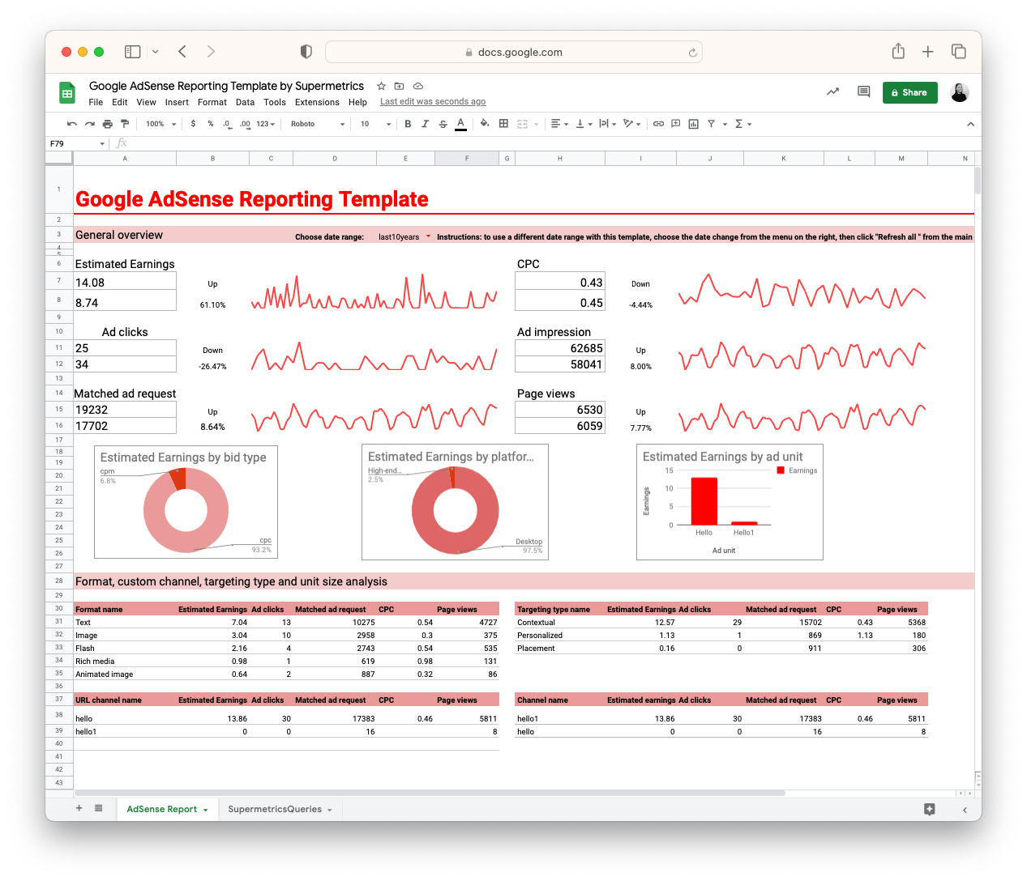Open the fill color bucket tool
The width and height of the screenshot is (1027, 881).
pyautogui.click(x=485, y=124)
